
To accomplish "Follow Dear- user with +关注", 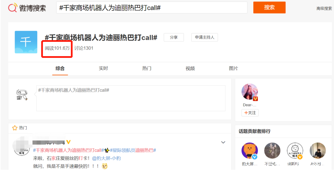I will [250, 113].
